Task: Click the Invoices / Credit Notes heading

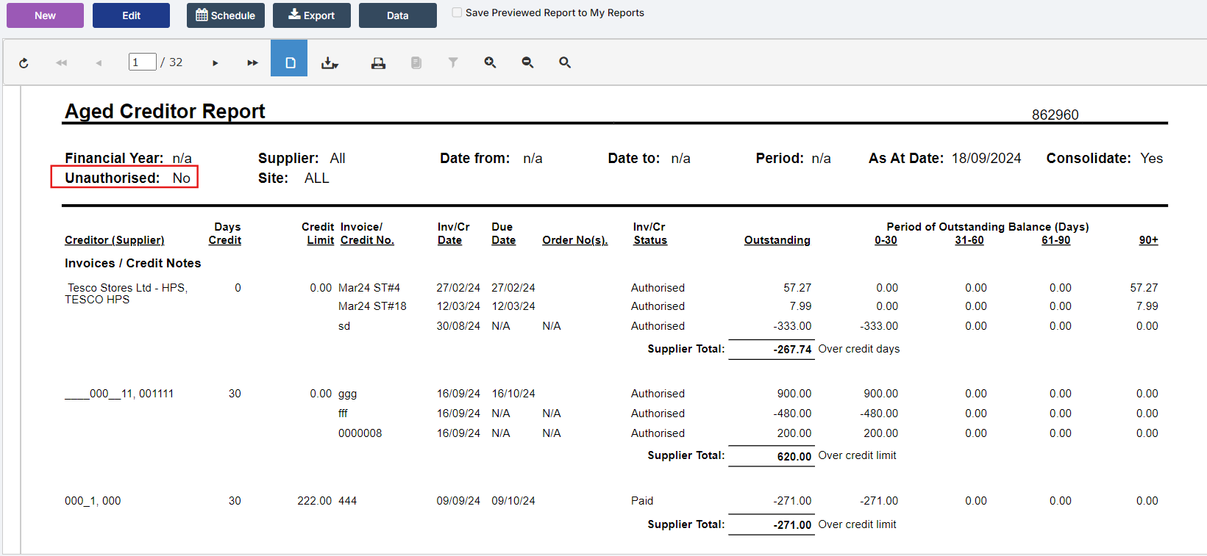Action: pyautogui.click(x=132, y=263)
